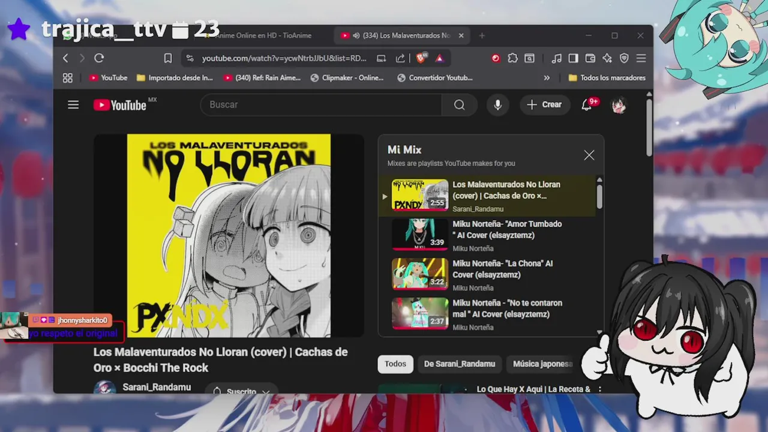The image size is (768, 432).
Task: Open the Extensions puzzle-piece menu
Action: click(x=512, y=58)
